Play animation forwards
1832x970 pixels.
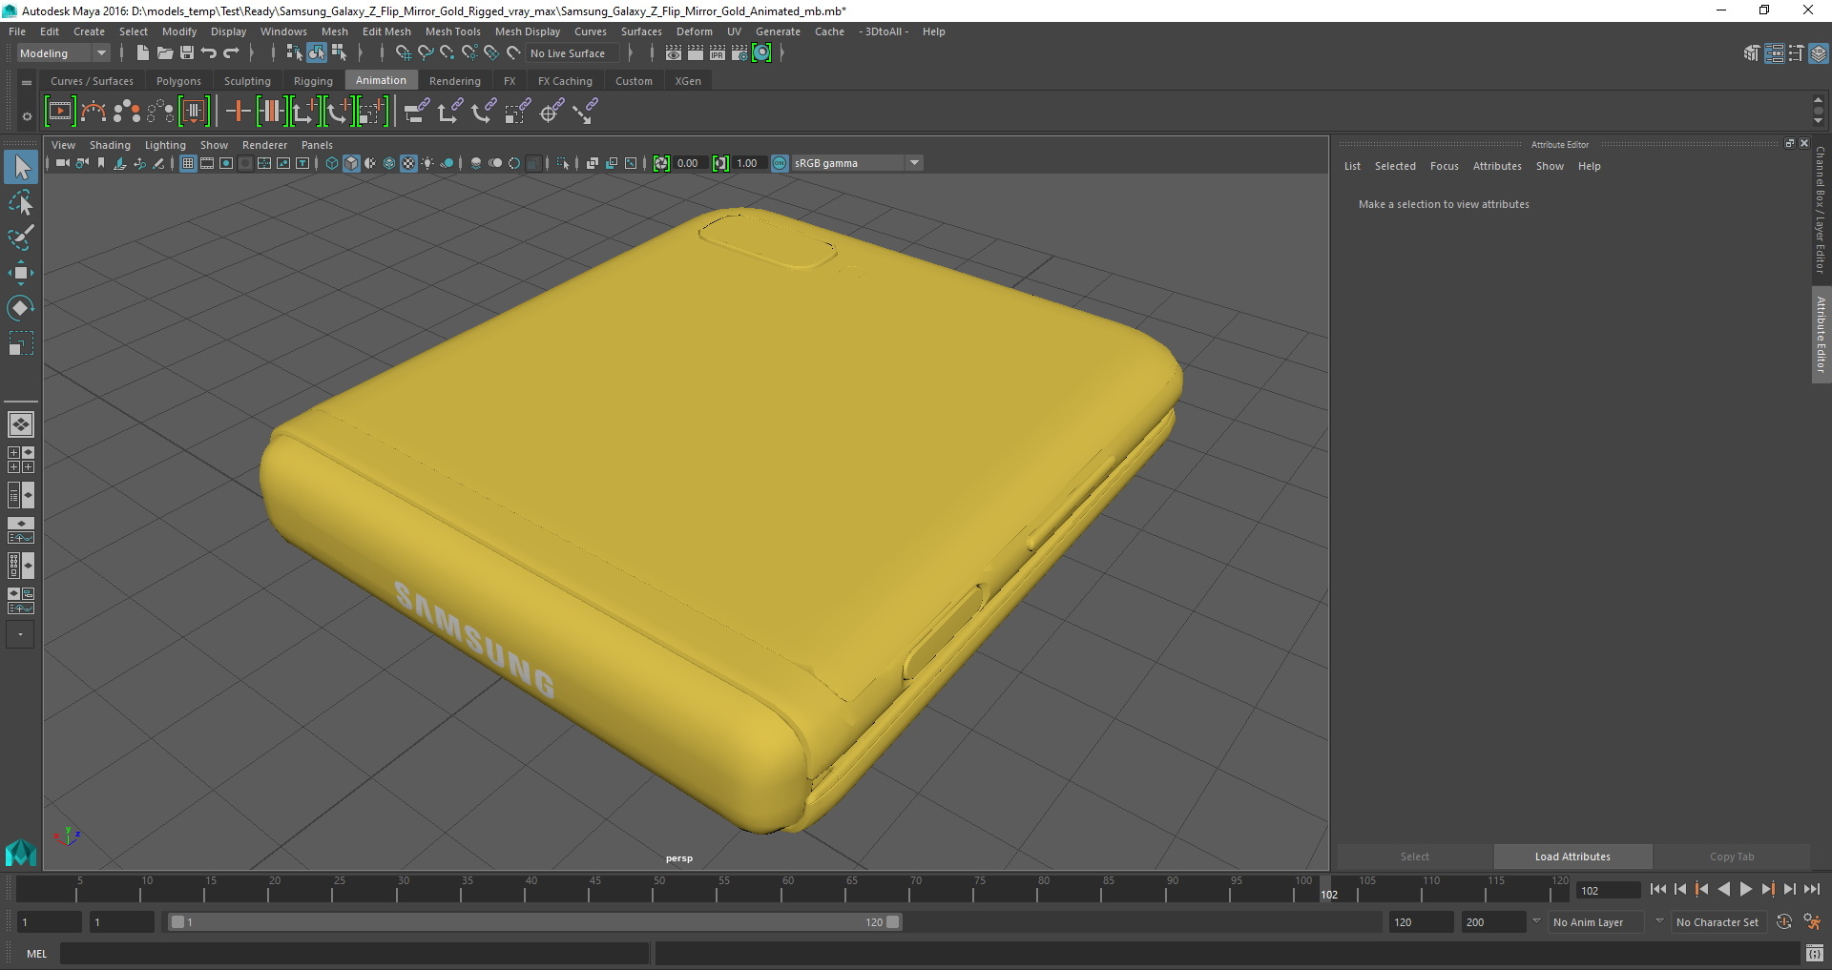pyautogui.click(x=1745, y=889)
